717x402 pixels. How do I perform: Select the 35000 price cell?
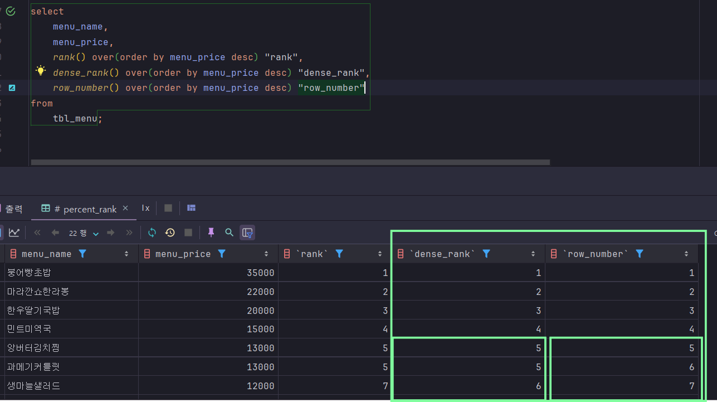(208, 273)
